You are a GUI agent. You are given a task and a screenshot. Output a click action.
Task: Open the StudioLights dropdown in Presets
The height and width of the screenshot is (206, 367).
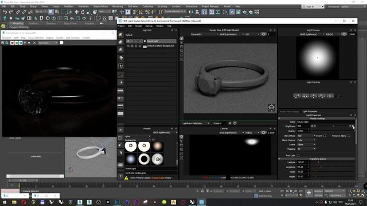click(x=138, y=140)
